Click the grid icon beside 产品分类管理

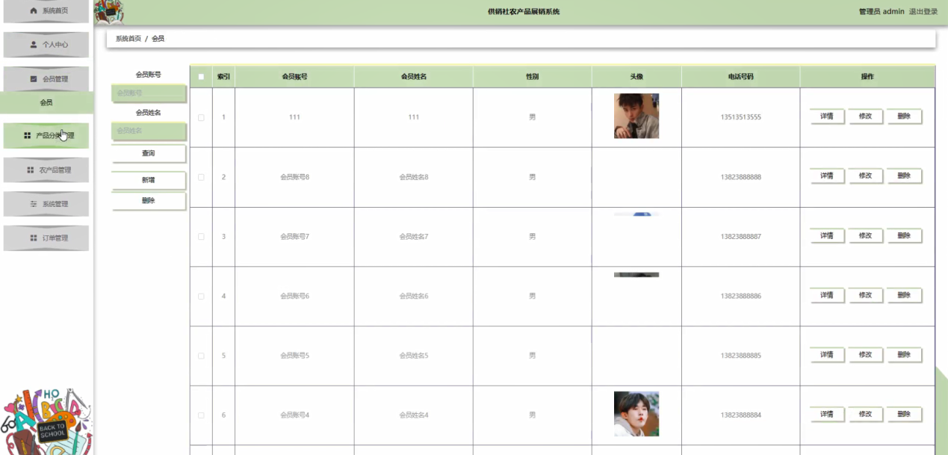point(28,136)
